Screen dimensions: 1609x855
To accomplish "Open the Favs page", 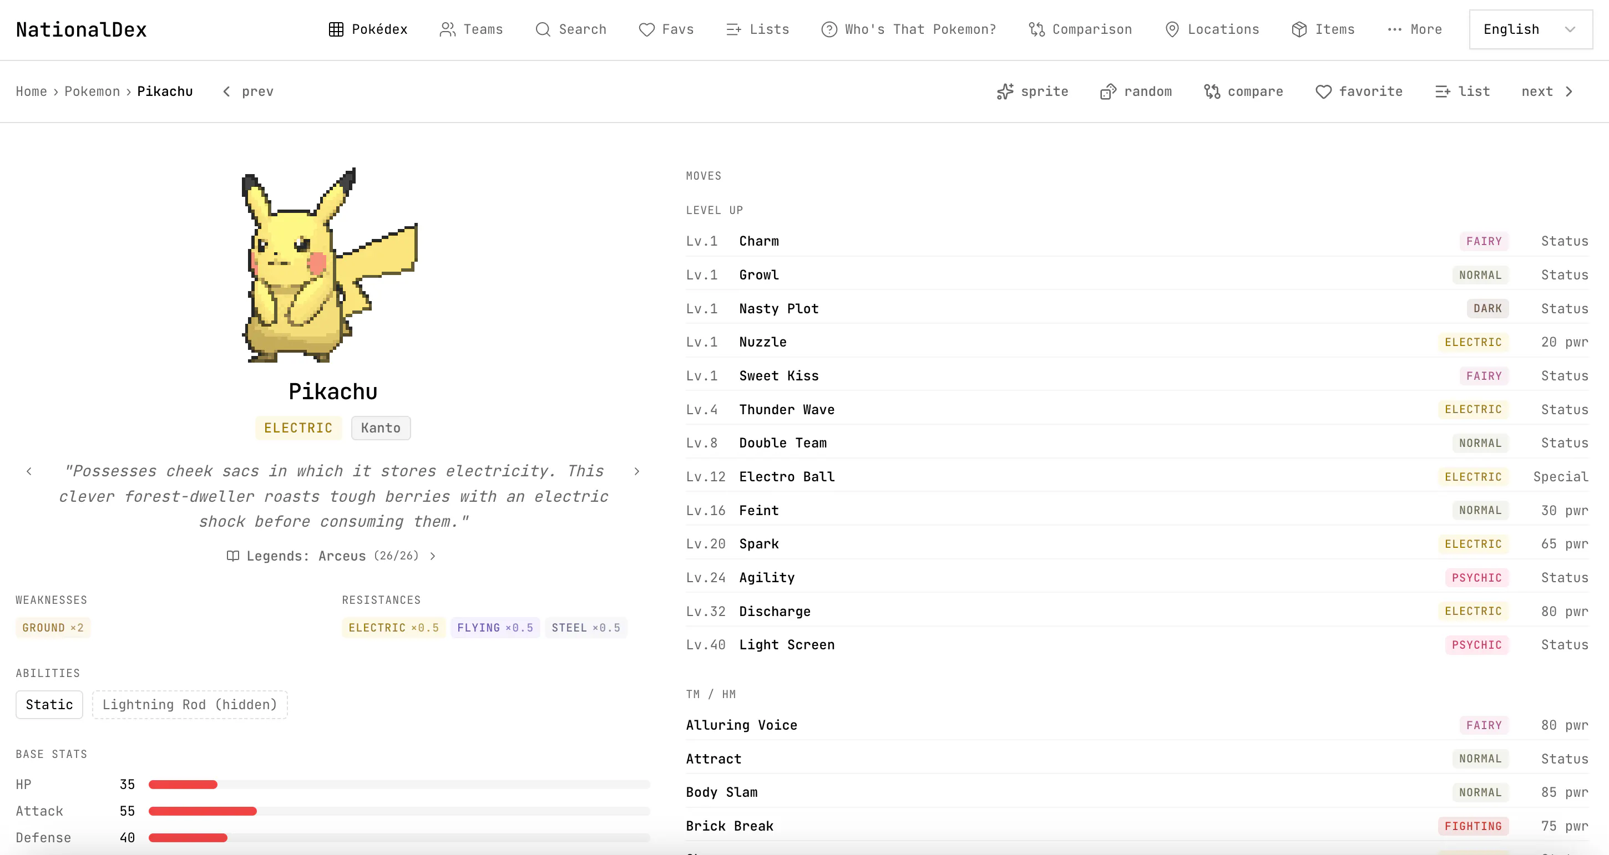I will pyautogui.click(x=666, y=29).
